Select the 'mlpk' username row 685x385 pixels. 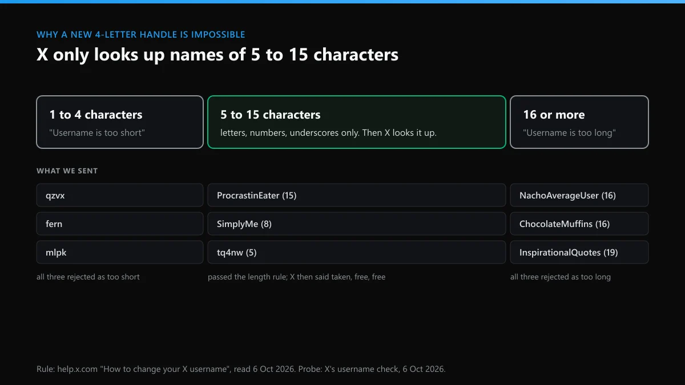click(x=120, y=252)
